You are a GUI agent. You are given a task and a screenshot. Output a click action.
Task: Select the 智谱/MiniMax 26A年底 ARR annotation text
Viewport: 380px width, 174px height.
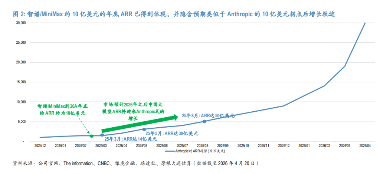coord(62,109)
